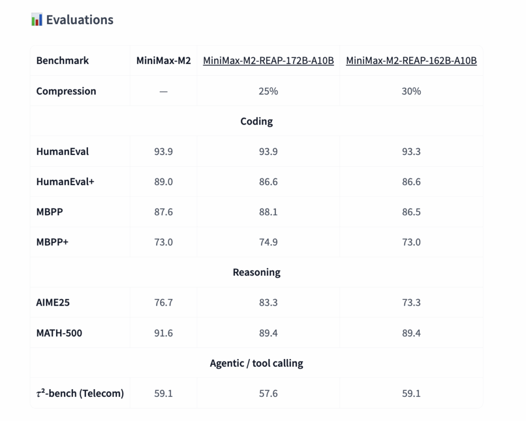Open the MiniMax-M2-REAP-162B-A10B link
526x421 pixels.
[x=411, y=61]
